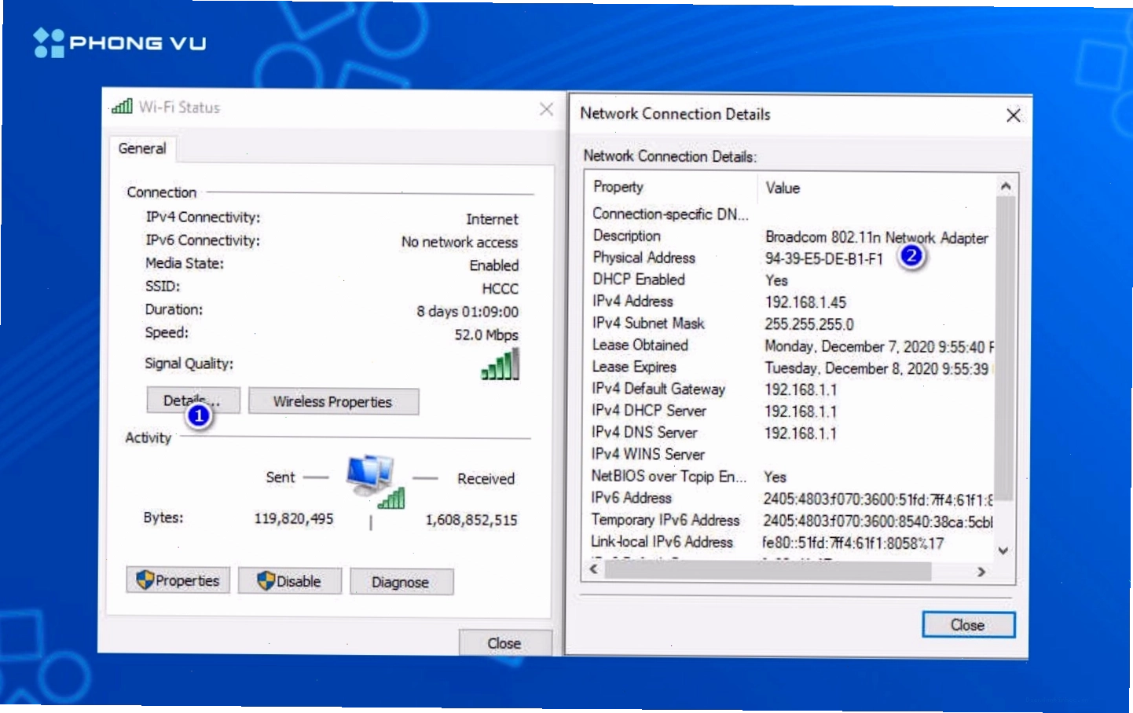Click the Close button in Network Connection Details

click(x=968, y=625)
